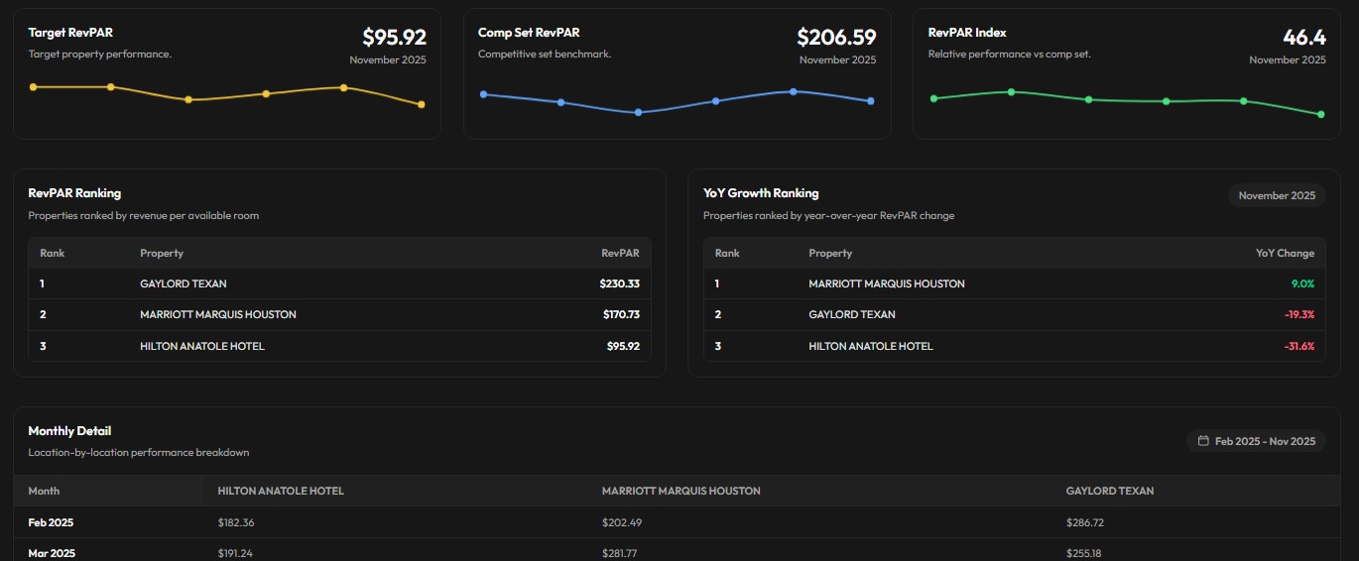This screenshot has width=1359, height=561.
Task: Select Gaylord Texan row in RevPAR Ranking
Action: [184, 283]
